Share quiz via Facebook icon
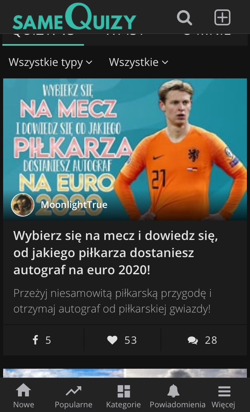Screen dimensions: 250x412 35,340
